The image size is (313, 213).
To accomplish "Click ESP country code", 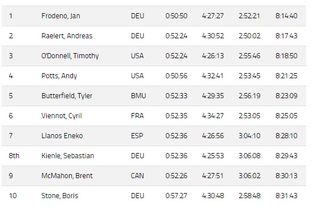I will point(137,136).
